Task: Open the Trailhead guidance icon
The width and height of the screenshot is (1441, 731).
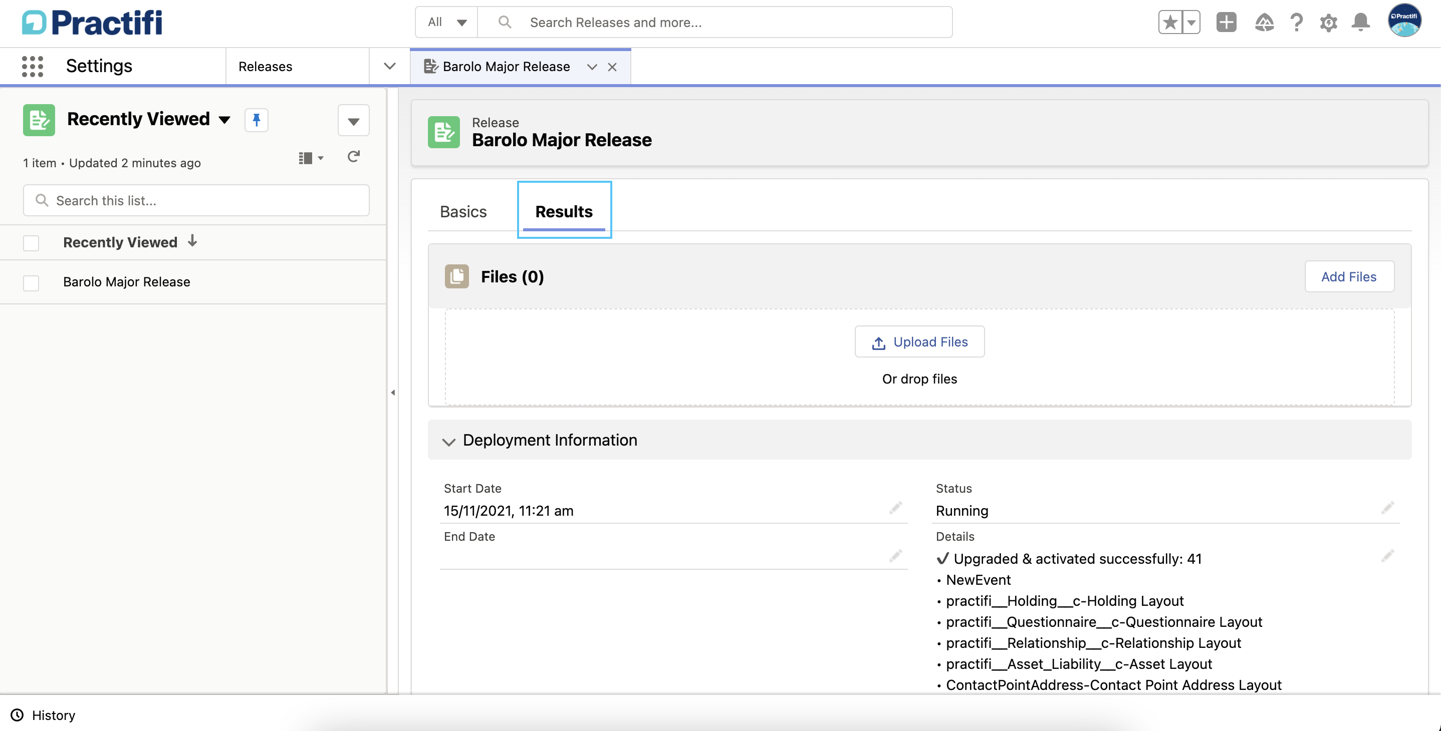Action: tap(1264, 23)
